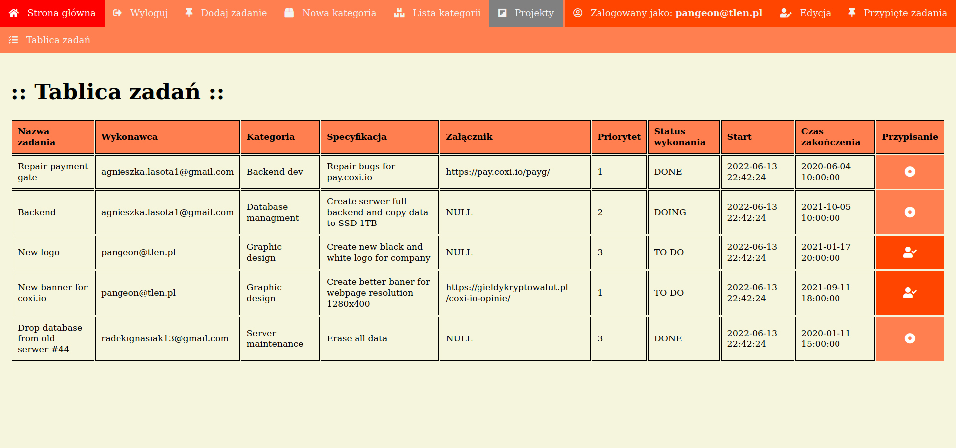Open the Lista kategorii menu item

point(438,13)
